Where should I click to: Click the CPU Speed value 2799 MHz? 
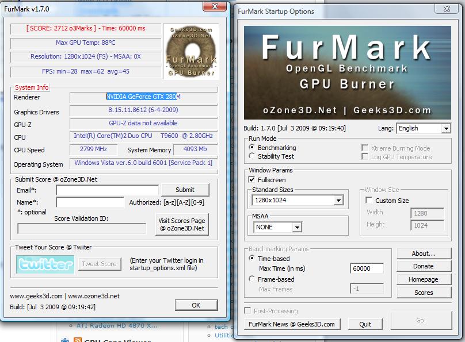pos(93,149)
